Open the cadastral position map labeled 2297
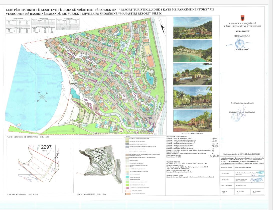Viewport: 273px width, 210px height. point(39,166)
